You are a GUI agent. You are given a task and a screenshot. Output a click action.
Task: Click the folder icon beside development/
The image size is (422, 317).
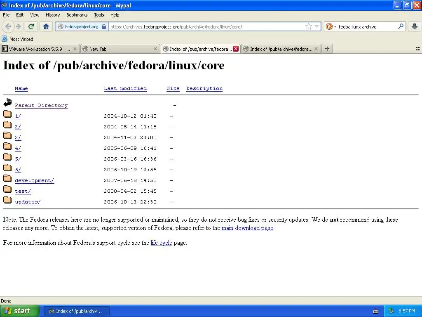(7, 178)
